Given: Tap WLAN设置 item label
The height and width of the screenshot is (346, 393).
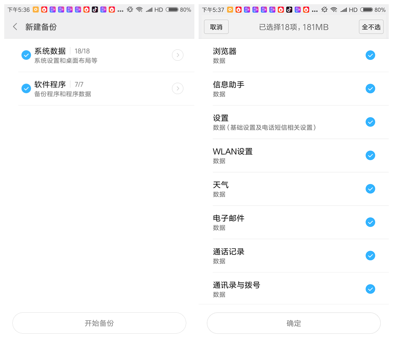Looking at the screenshot, I should 232,151.
